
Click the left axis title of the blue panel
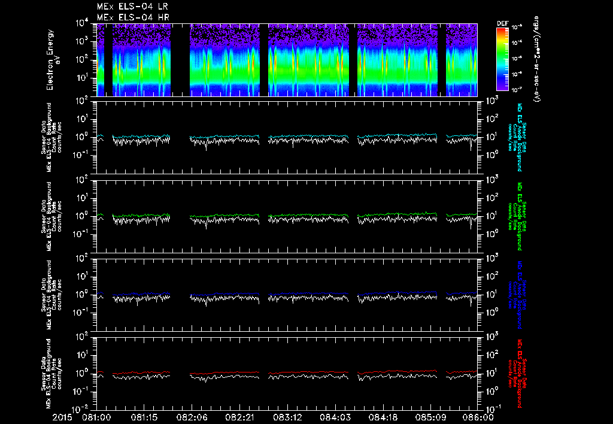click(51, 295)
